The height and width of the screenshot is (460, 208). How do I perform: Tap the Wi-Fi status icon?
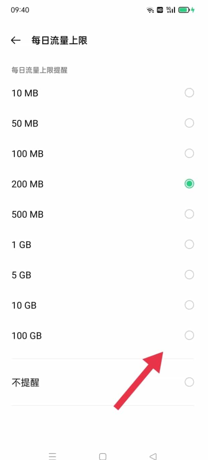[150, 10]
